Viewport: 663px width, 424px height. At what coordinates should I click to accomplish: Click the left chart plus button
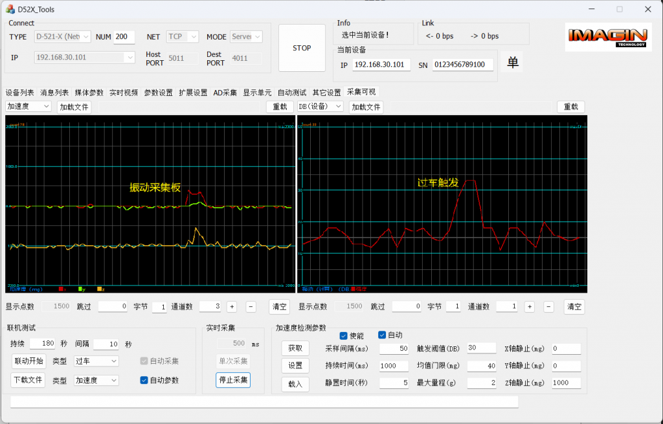point(232,307)
